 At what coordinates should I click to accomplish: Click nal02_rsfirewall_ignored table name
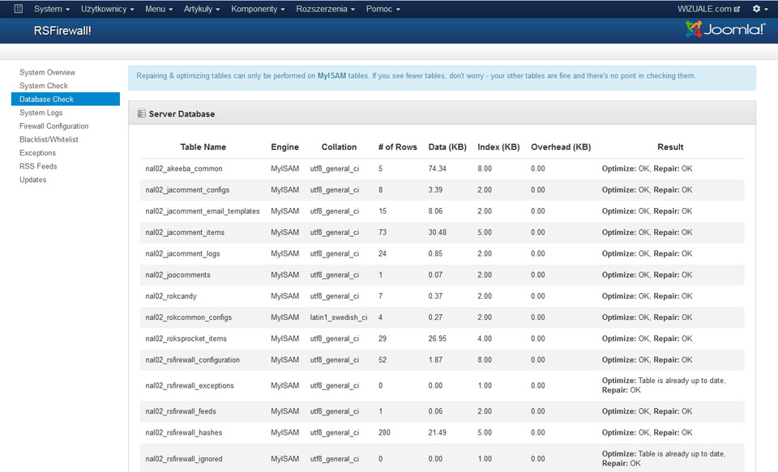tap(184, 459)
